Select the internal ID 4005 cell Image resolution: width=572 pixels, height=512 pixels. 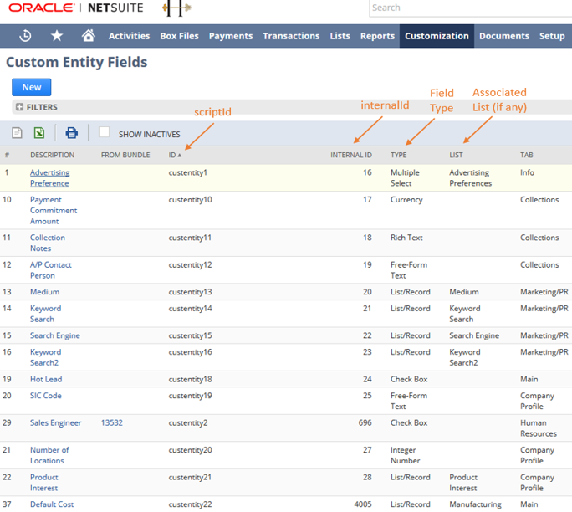(x=363, y=504)
